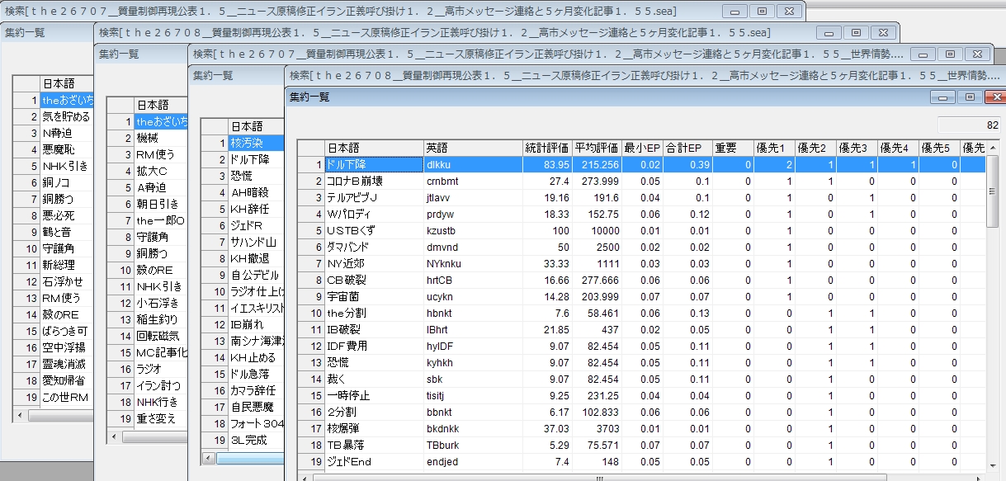
Task: Select the English cell endjed
Action: [473, 461]
